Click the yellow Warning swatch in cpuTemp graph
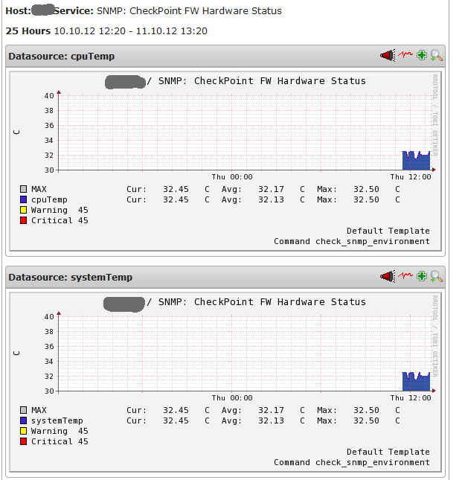The height and width of the screenshot is (480, 465). [23, 210]
